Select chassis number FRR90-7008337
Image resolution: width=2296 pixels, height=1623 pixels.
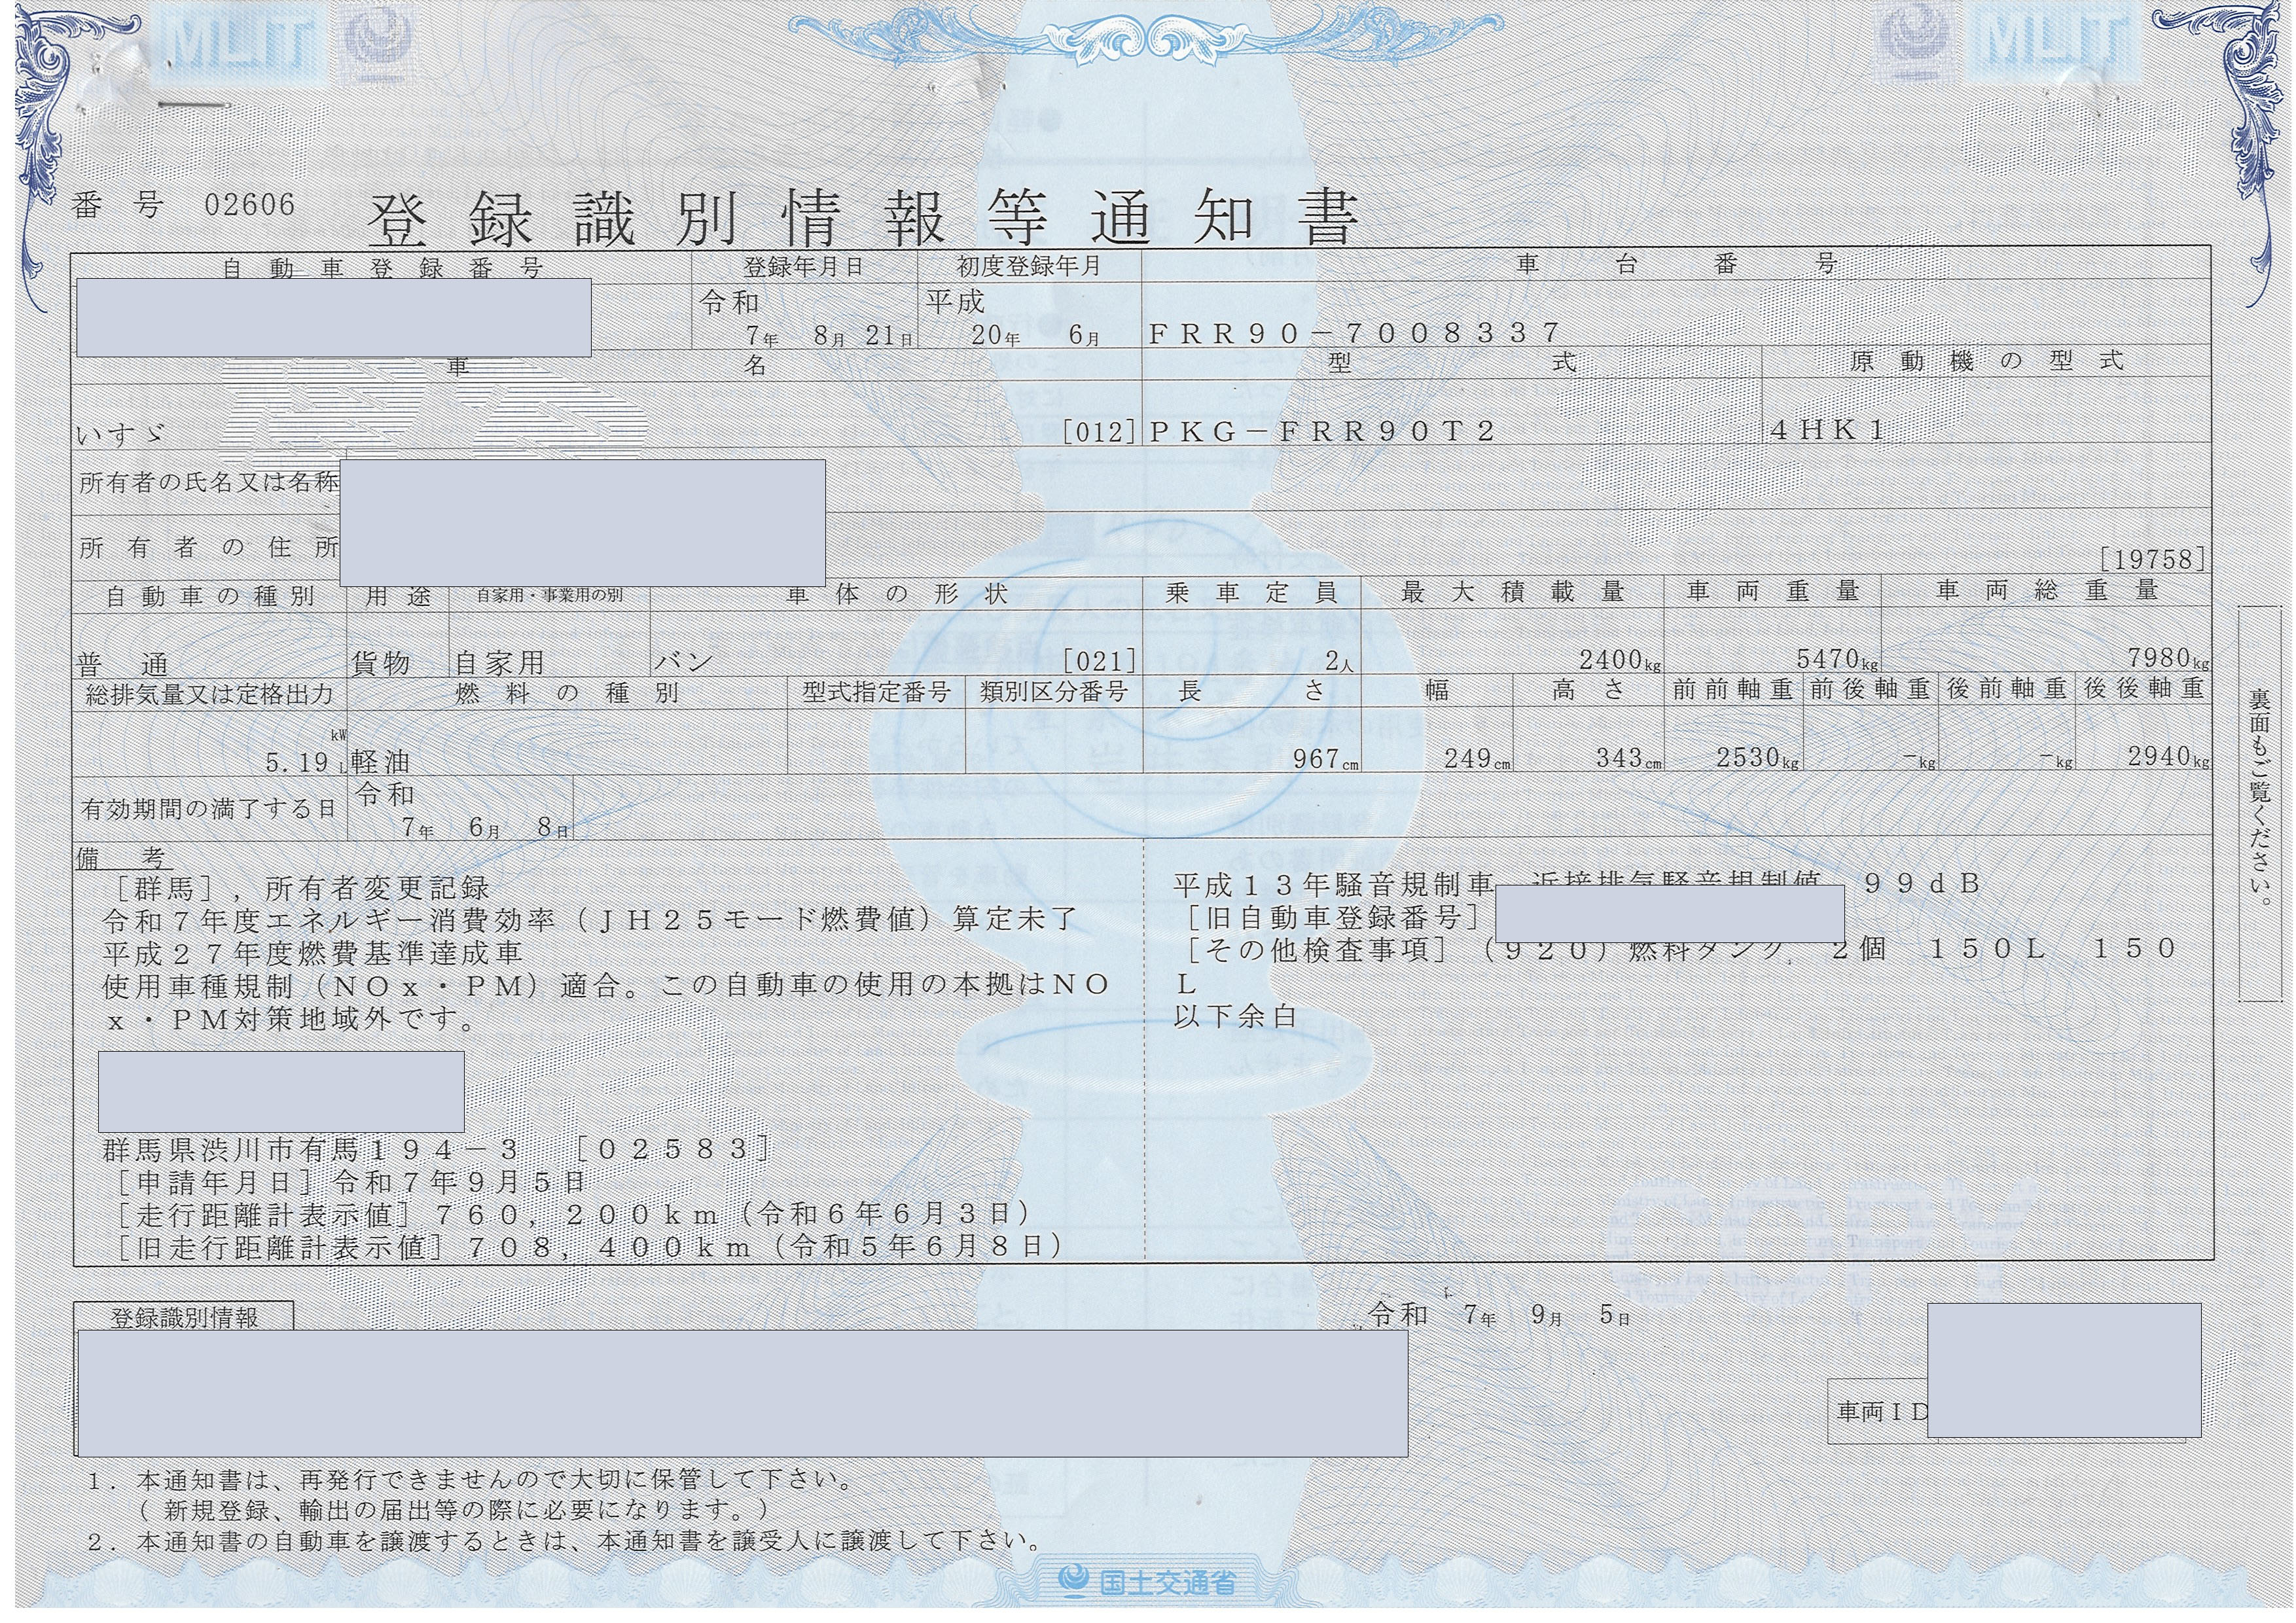1355,333
